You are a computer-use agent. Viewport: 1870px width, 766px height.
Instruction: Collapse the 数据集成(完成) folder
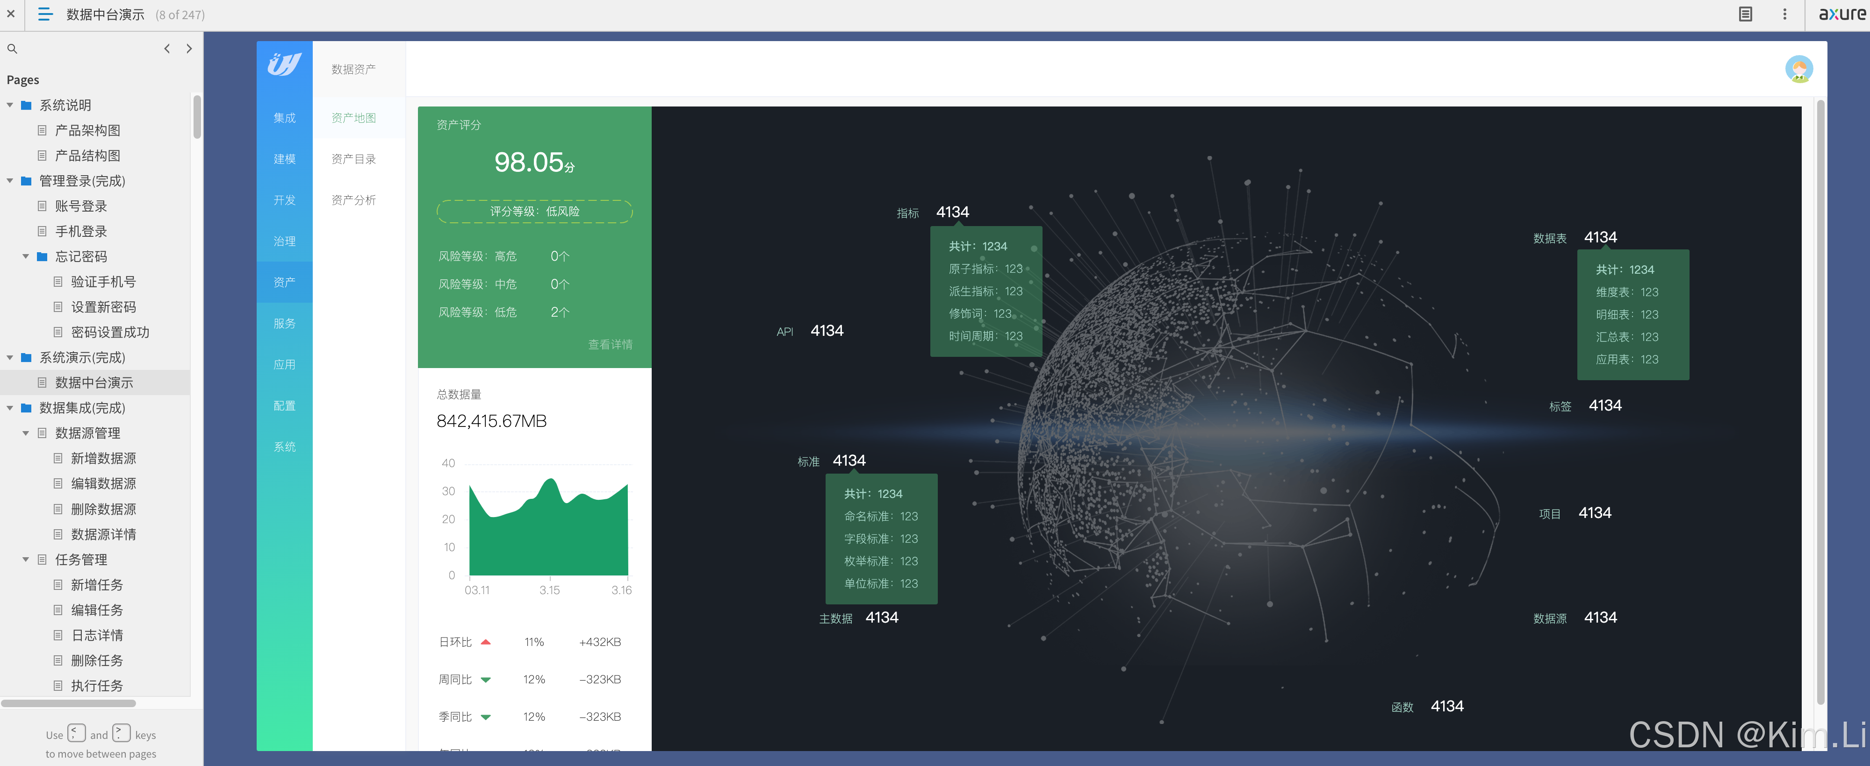point(10,408)
